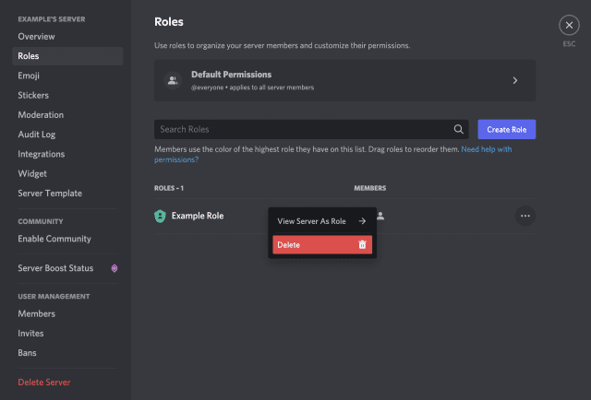Choose Delete from the role context menu
The width and height of the screenshot is (591, 400).
coord(314,244)
